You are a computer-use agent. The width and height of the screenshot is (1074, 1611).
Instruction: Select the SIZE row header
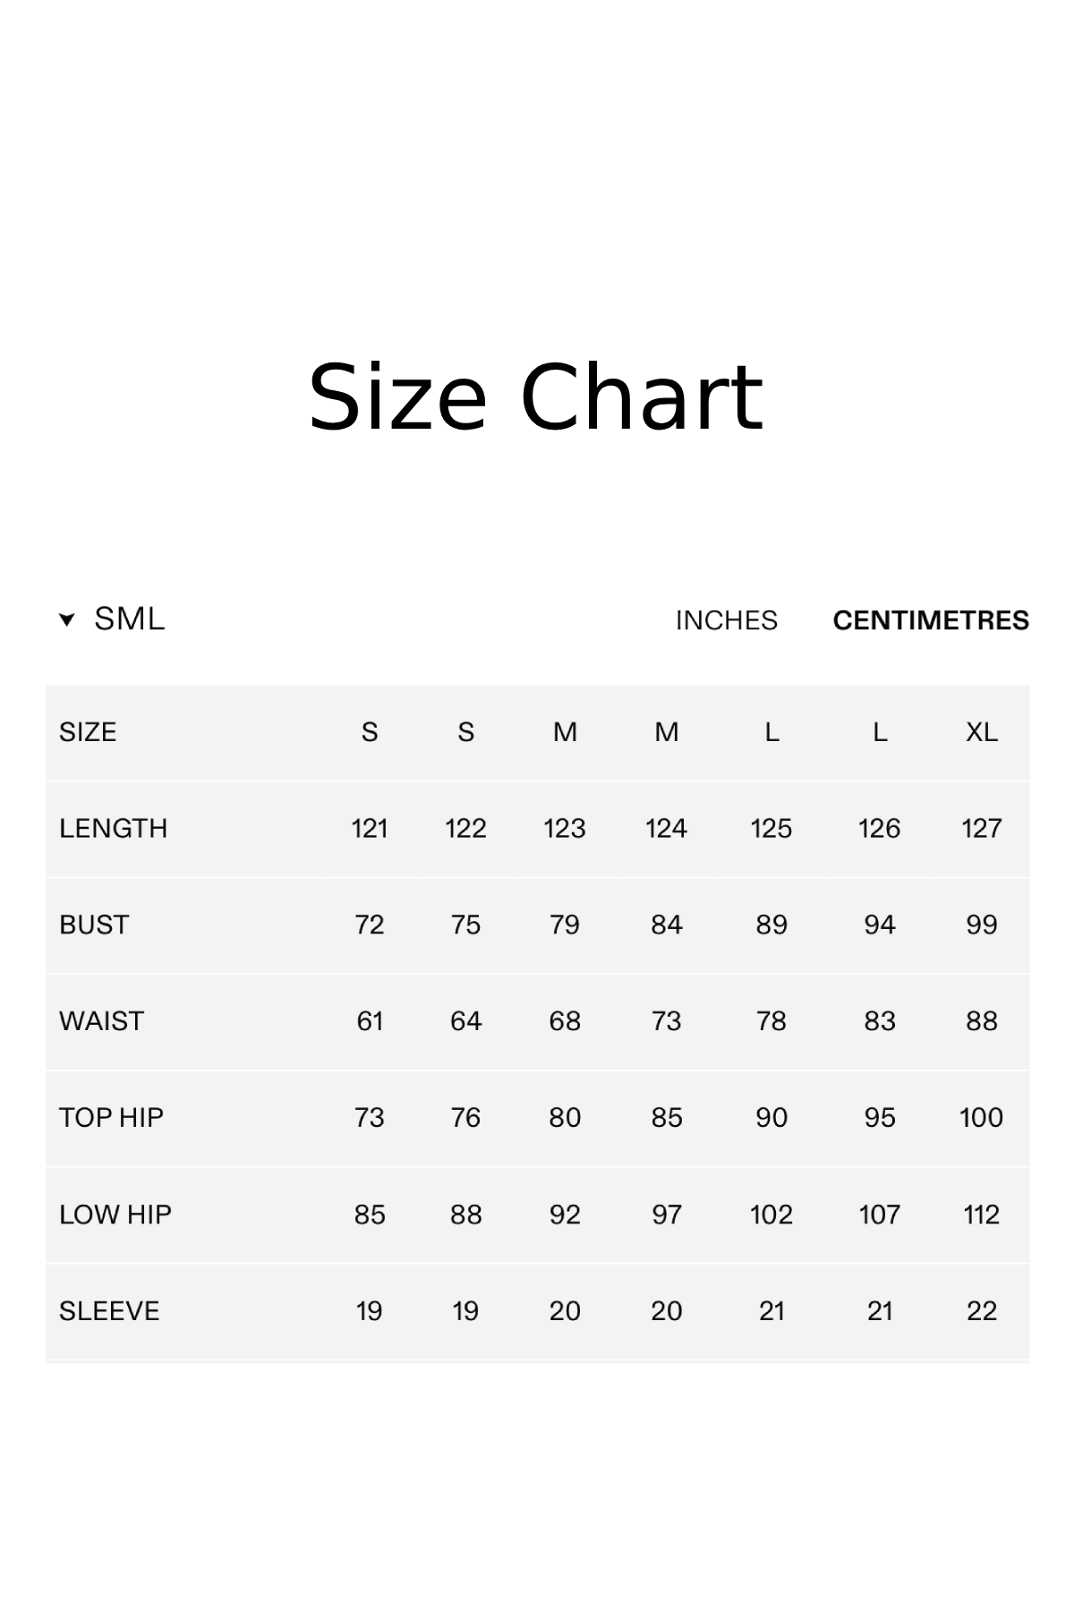pyautogui.click(x=88, y=732)
